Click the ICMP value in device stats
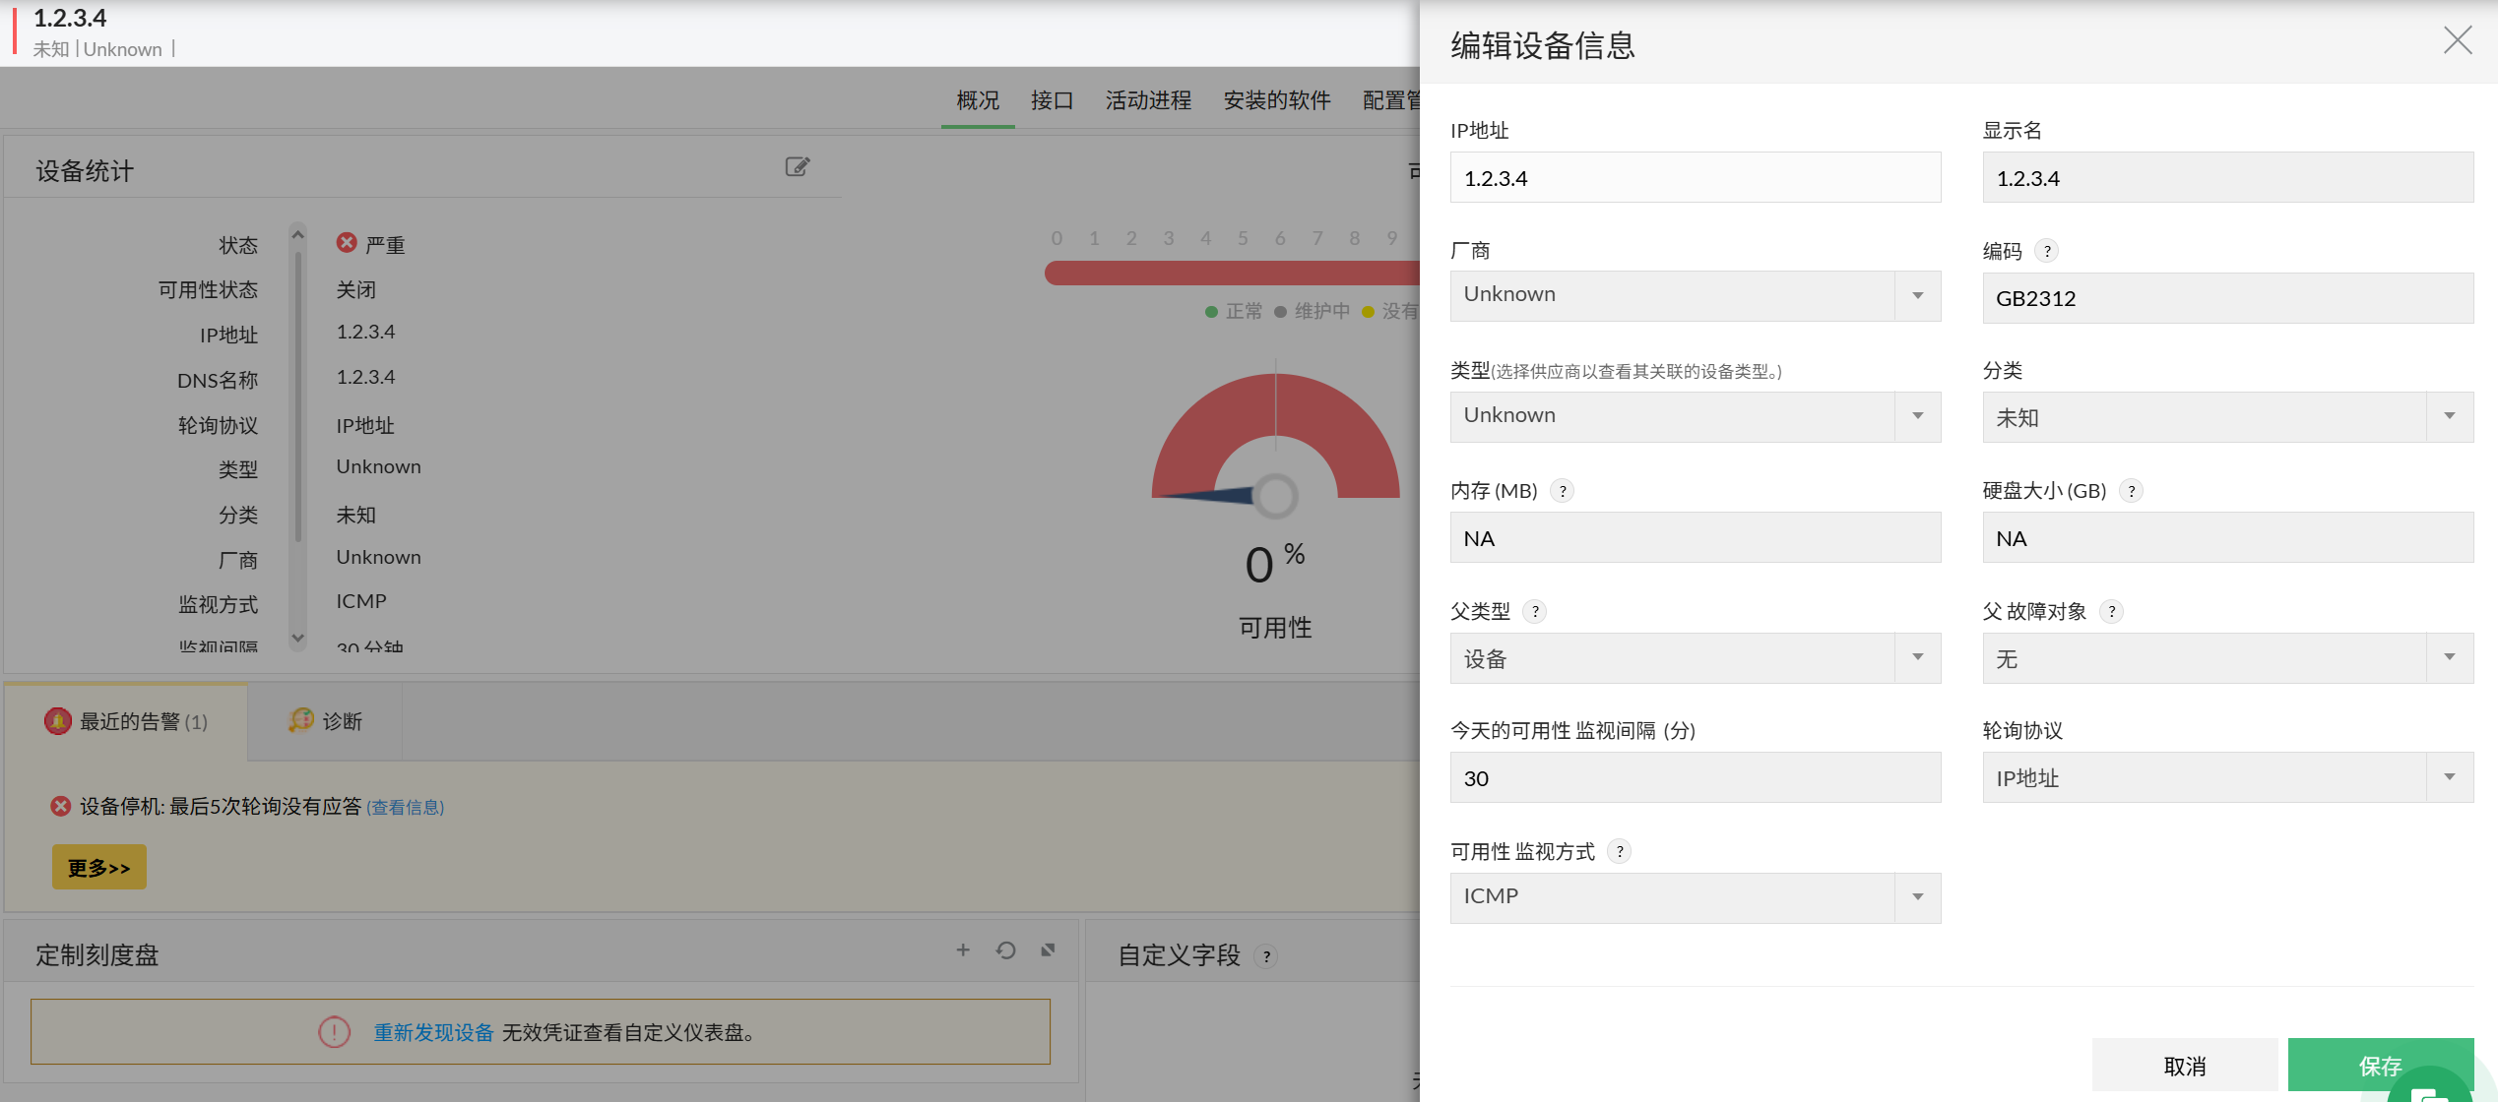 coord(361,601)
